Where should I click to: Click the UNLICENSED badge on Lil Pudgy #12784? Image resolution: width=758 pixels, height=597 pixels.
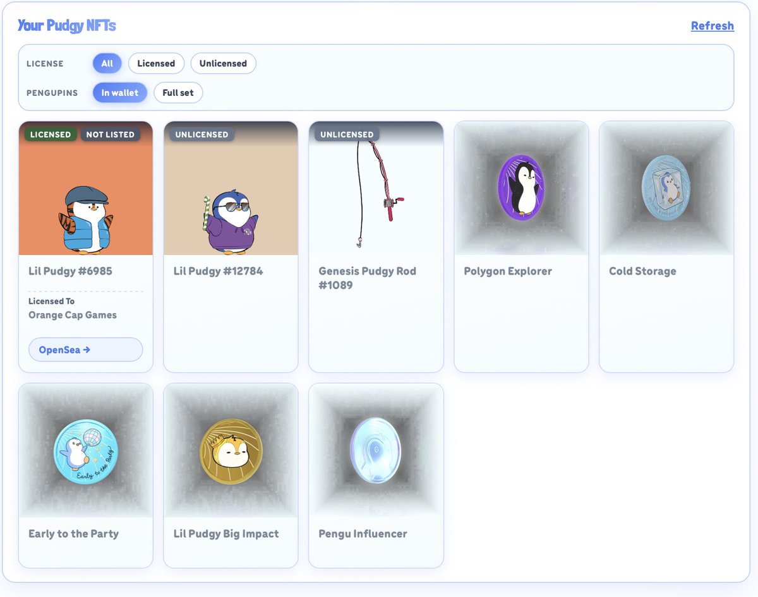(202, 134)
